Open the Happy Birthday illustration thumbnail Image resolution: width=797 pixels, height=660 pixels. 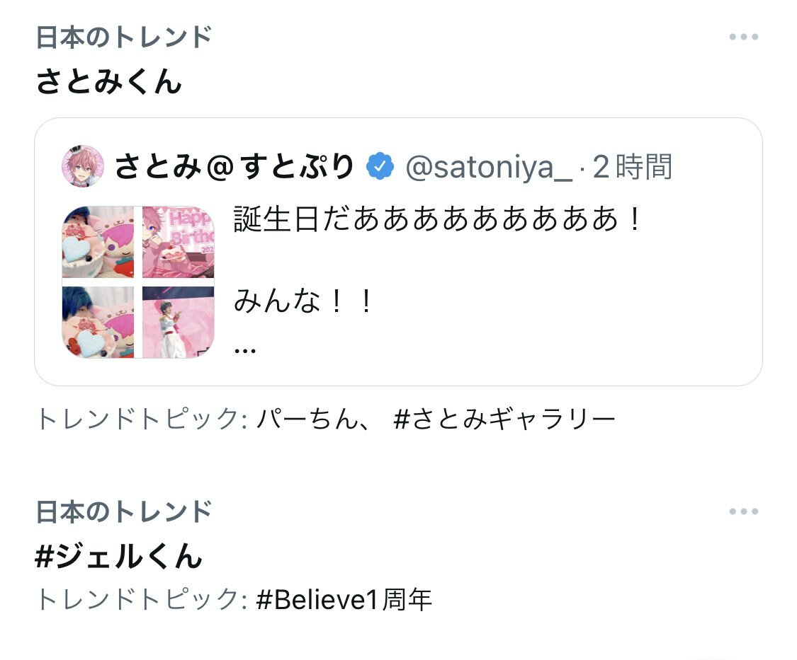click(x=179, y=242)
